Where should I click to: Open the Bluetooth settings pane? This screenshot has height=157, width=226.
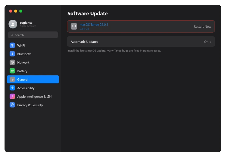click(33, 54)
